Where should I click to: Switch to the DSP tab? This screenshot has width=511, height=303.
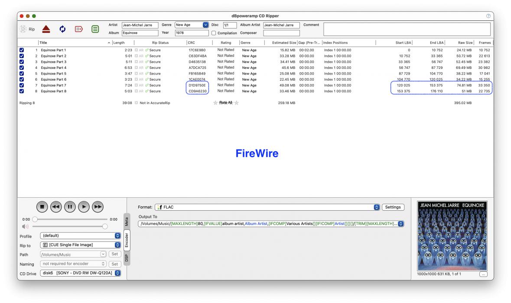[x=126, y=257]
